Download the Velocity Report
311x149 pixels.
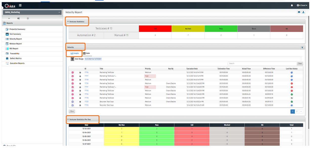click(x=304, y=12)
